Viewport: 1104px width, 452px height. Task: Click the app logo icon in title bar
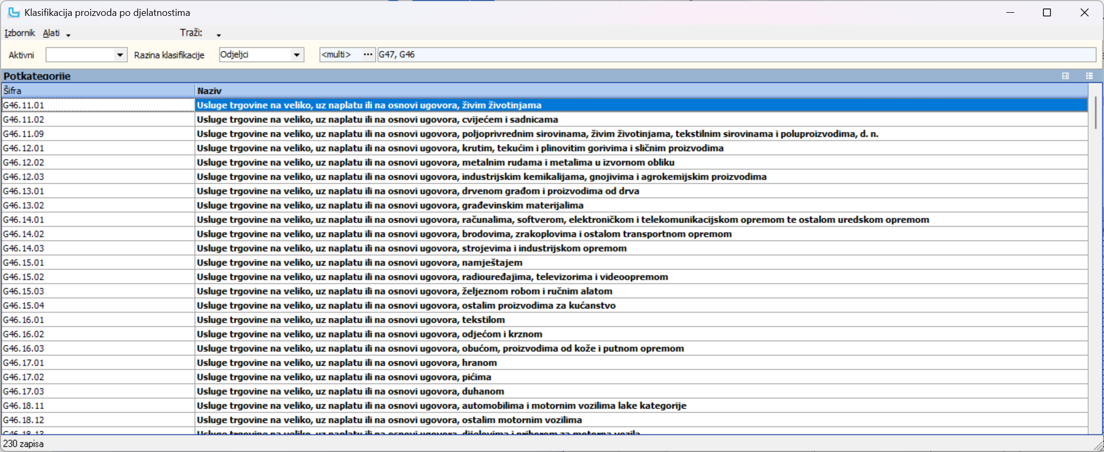13,12
